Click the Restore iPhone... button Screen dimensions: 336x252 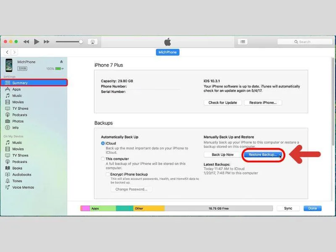pos(263,102)
